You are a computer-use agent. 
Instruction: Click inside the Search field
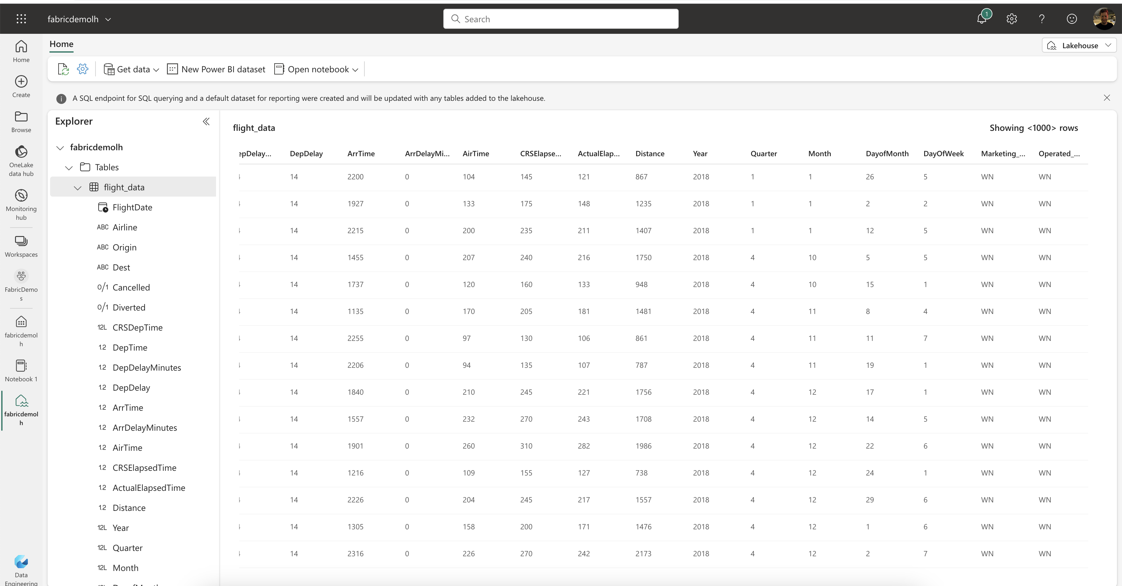561,19
